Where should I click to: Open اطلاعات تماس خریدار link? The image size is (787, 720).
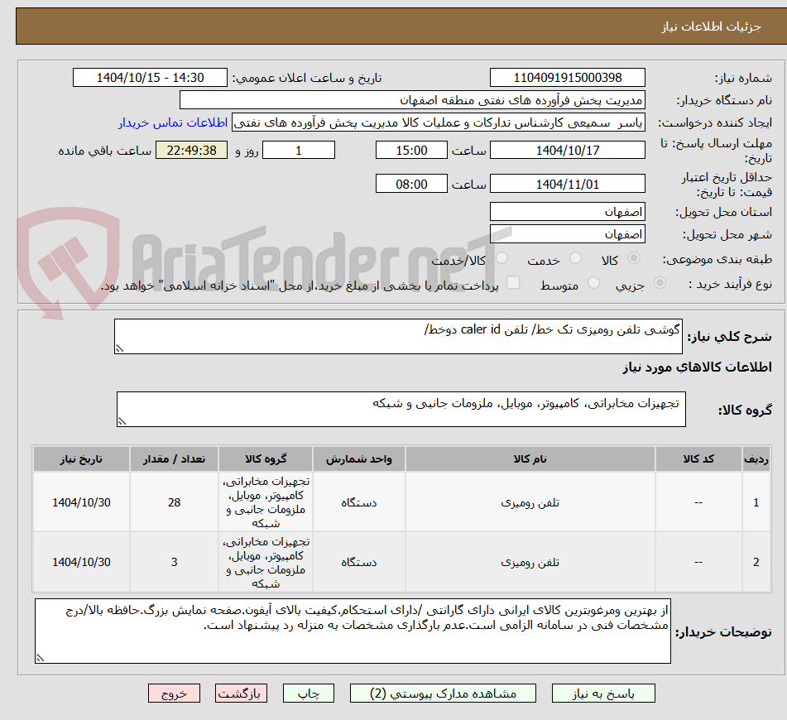pyautogui.click(x=173, y=122)
